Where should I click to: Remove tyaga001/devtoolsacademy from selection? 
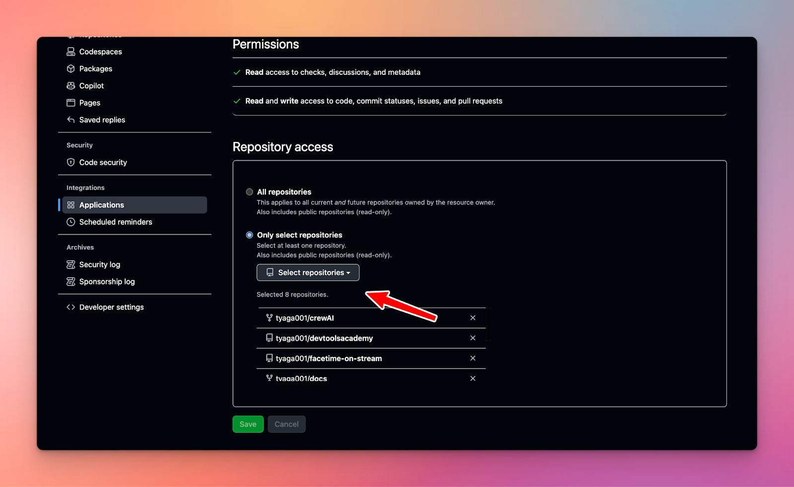pyautogui.click(x=473, y=338)
